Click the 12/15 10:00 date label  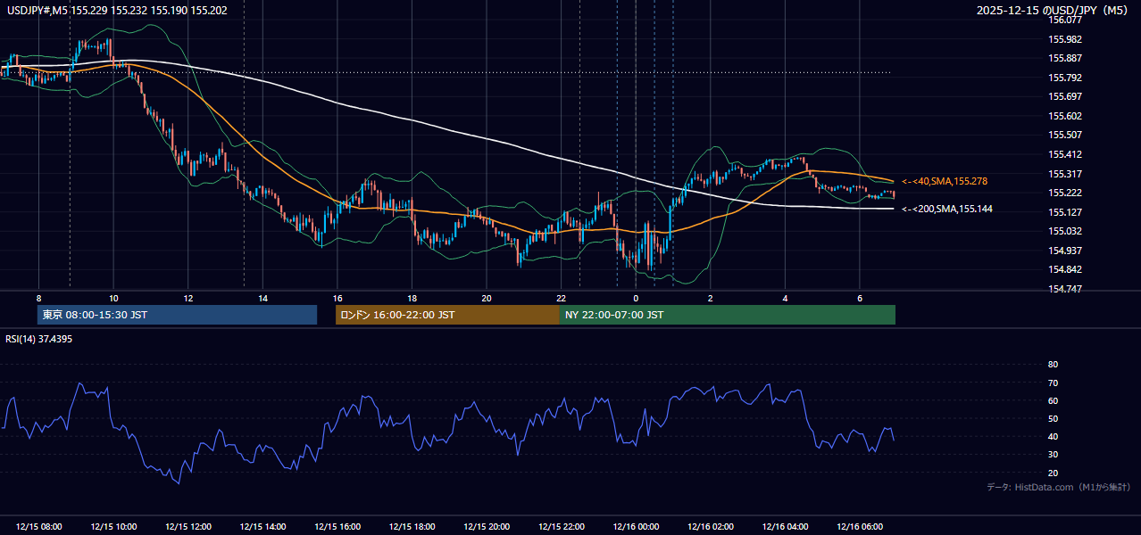click(x=113, y=527)
